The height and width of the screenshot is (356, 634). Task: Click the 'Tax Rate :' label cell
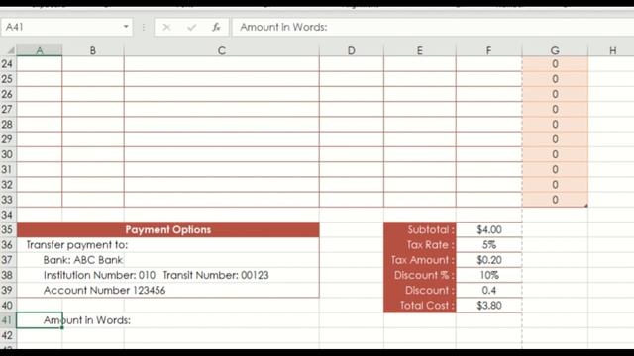420,245
